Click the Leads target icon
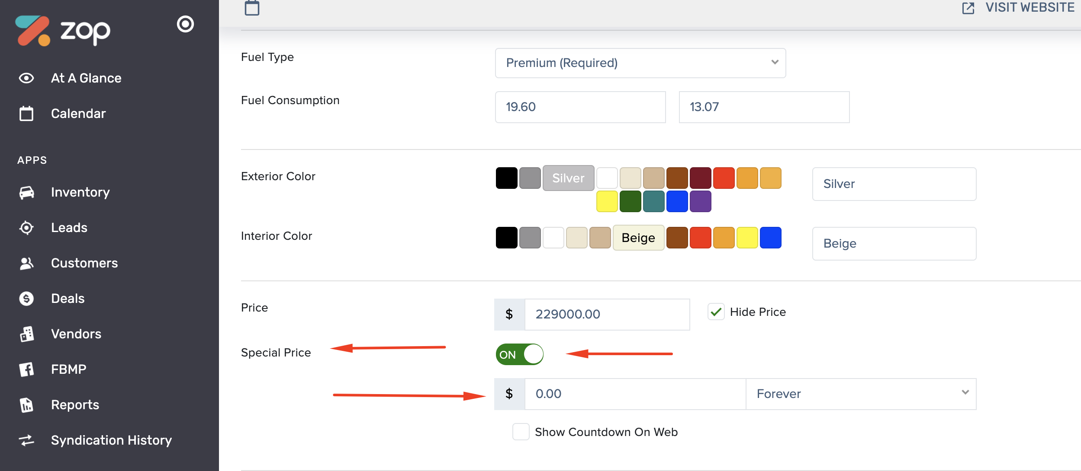Screen dimensions: 1081x471 [26, 228]
